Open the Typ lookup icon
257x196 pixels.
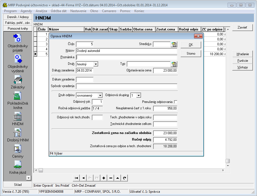[174, 64]
